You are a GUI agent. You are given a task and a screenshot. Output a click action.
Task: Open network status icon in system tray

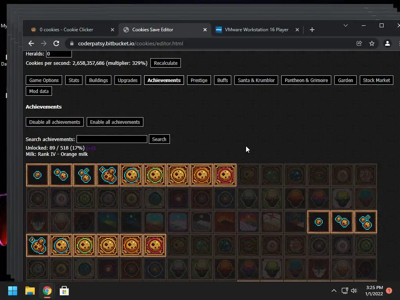pos(345,291)
